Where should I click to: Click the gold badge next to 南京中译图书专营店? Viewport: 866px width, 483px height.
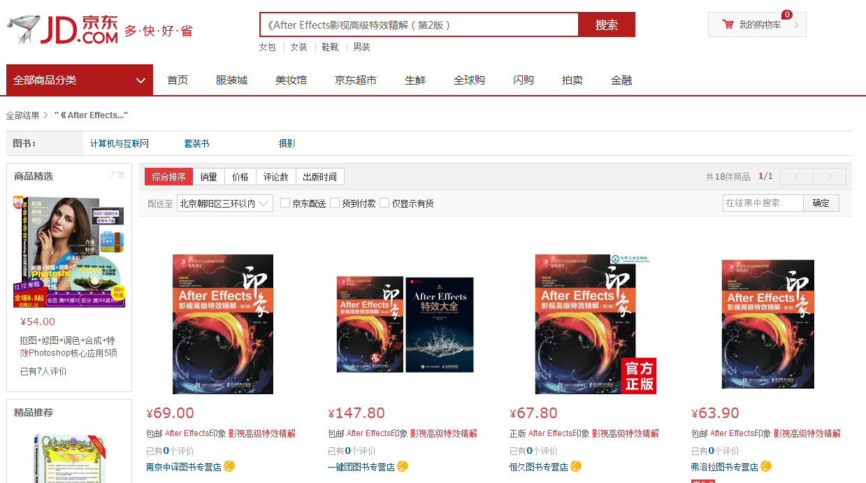(x=229, y=466)
